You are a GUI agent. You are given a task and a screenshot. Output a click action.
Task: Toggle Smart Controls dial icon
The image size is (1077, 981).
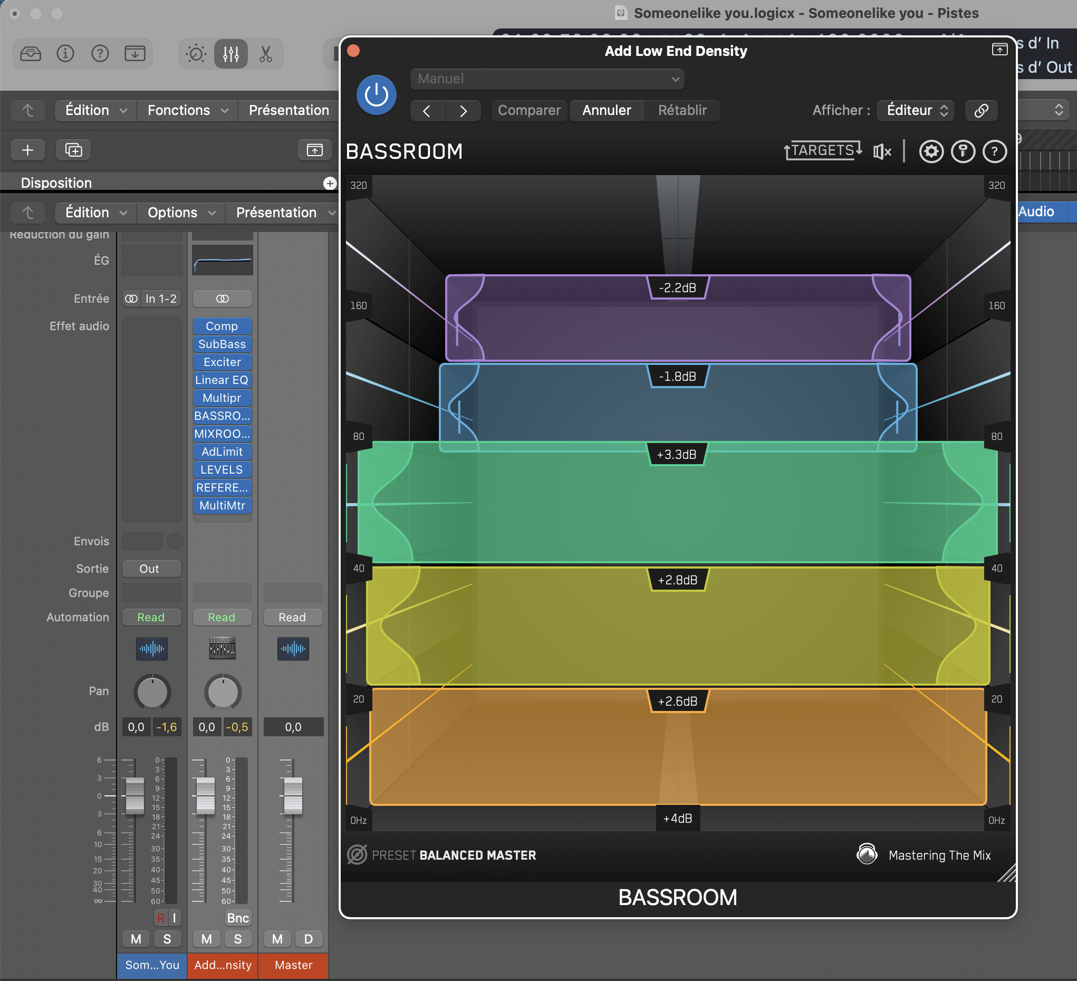[196, 54]
